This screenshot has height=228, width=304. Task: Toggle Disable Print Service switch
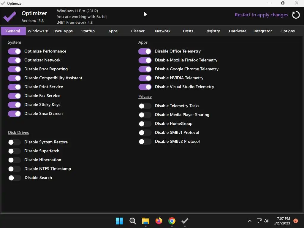(14, 87)
